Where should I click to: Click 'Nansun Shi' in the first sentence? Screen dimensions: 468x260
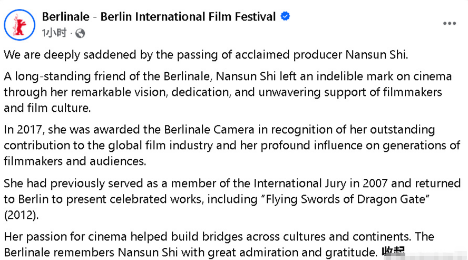(x=376, y=55)
